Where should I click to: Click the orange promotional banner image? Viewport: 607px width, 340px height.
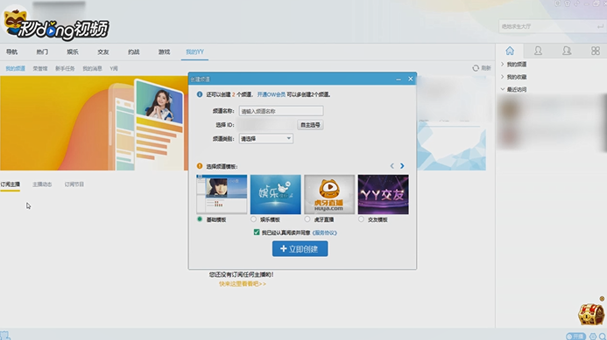pyautogui.click(x=94, y=123)
